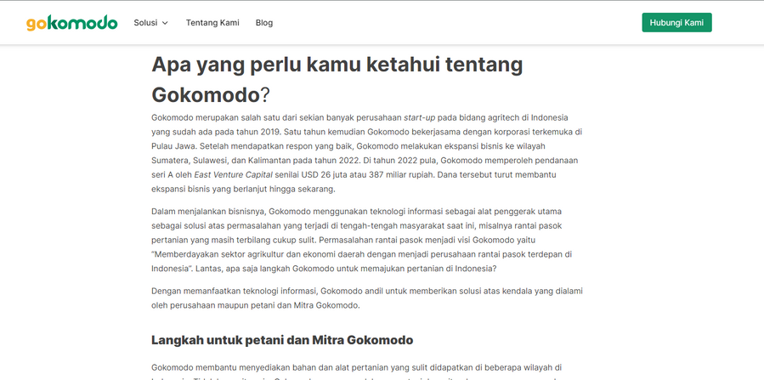Open the Solusi menu
The height and width of the screenshot is (380, 764).
pyautogui.click(x=145, y=23)
